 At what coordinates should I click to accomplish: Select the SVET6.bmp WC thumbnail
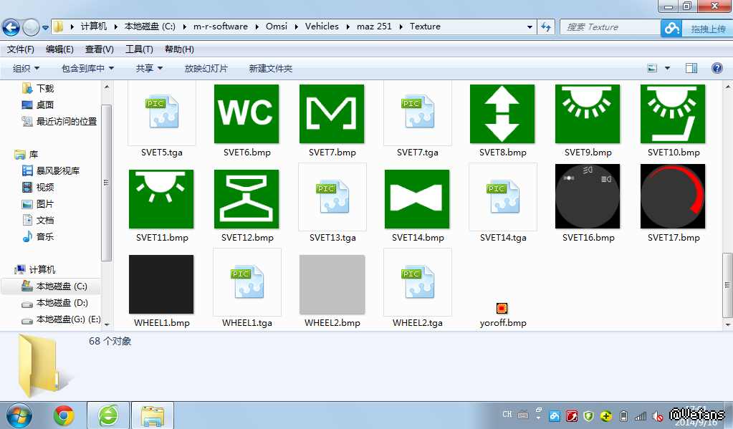246,114
